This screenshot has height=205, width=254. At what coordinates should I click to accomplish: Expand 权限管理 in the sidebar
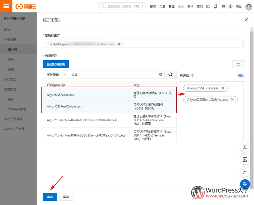point(10,89)
